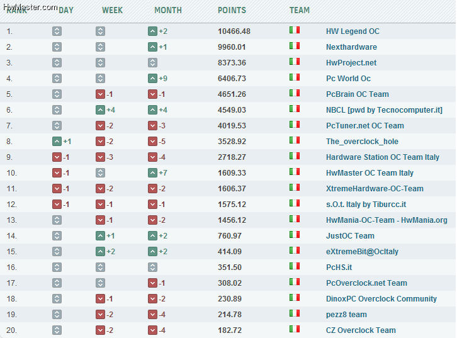Click the Italy flag next to Nexthardware

(295, 46)
